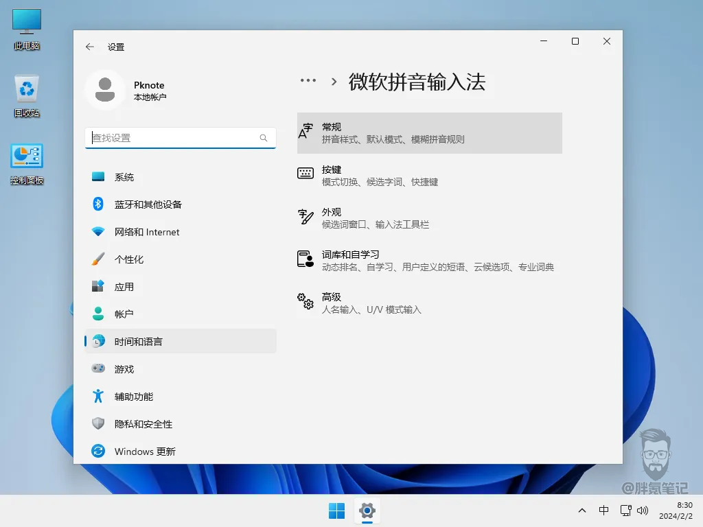Image resolution: width=703 pixels, height=527 pixels.
Task: Select 控制面板 desktop icon
Action: [27, 164]
